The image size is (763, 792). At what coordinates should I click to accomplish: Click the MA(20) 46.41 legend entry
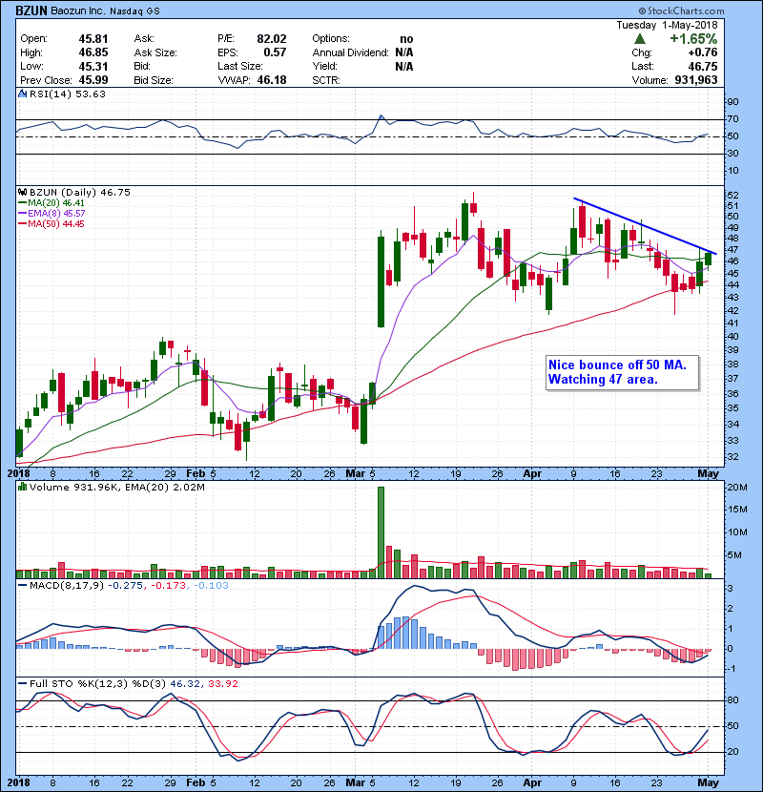pyautogui.click(x=51, y=203)
